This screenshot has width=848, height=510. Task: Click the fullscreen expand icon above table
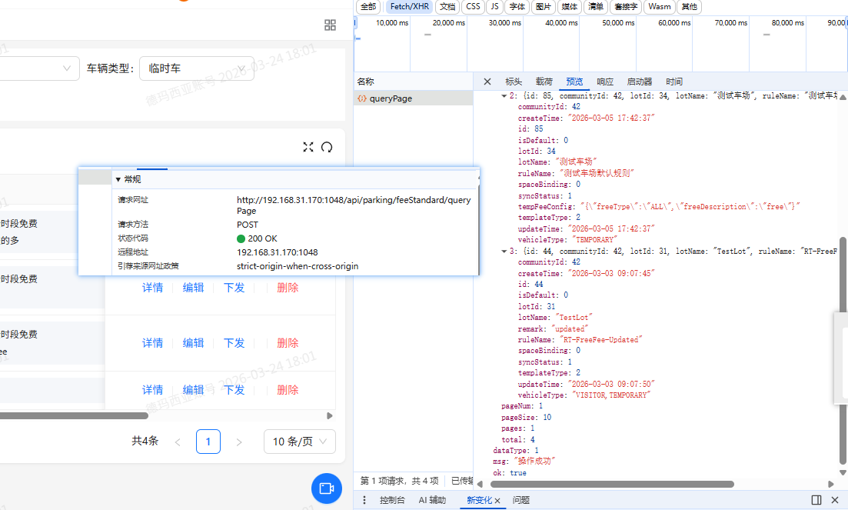point(308,147)
